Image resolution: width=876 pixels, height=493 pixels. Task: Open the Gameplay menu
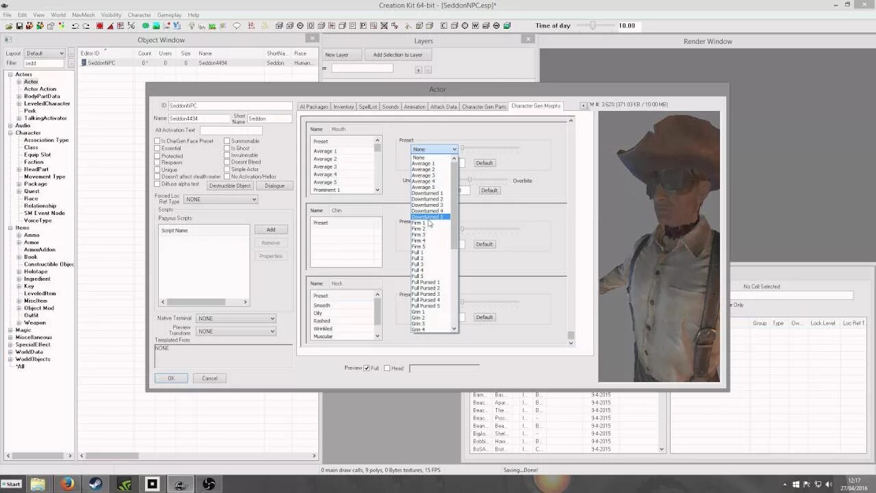[169, 15]
